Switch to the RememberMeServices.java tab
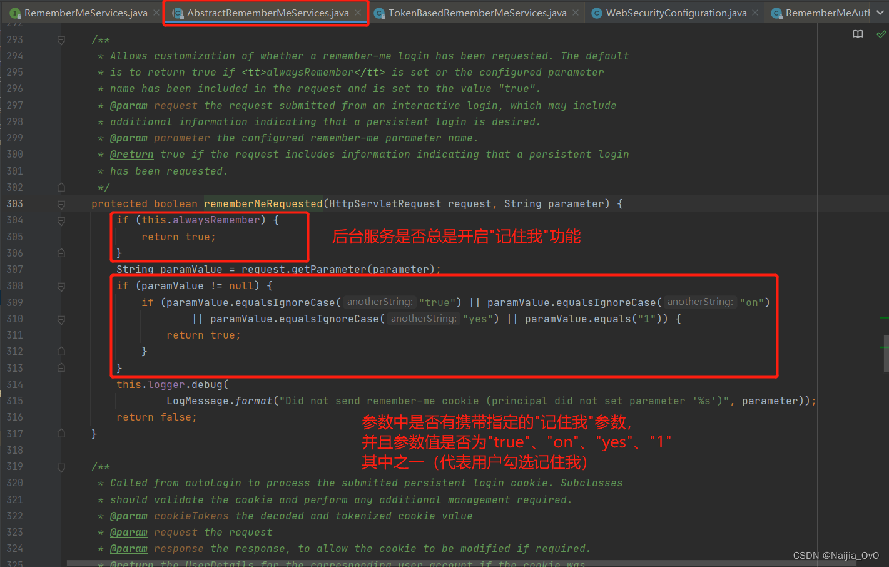 (86, 13)
